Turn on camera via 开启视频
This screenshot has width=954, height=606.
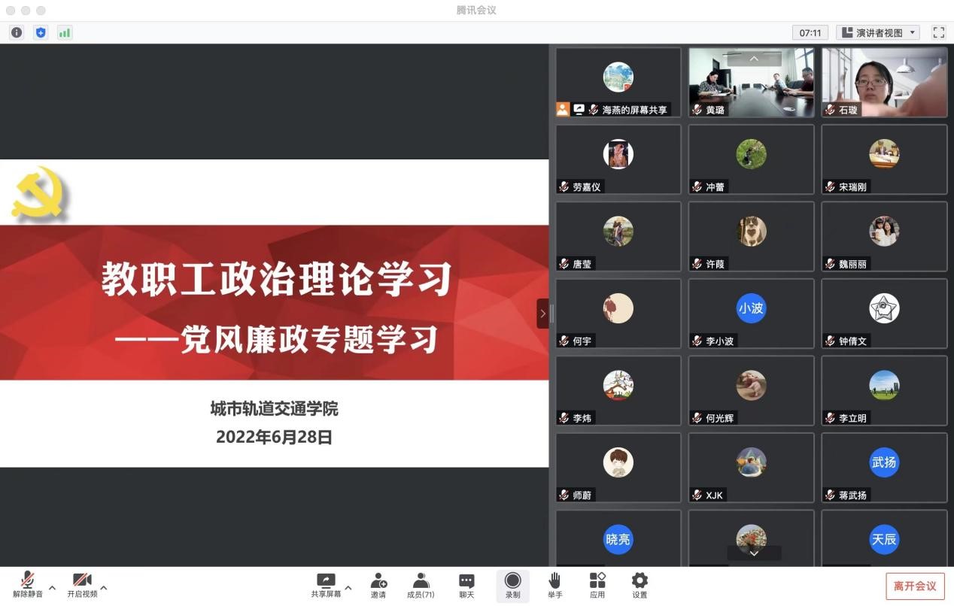82,586
